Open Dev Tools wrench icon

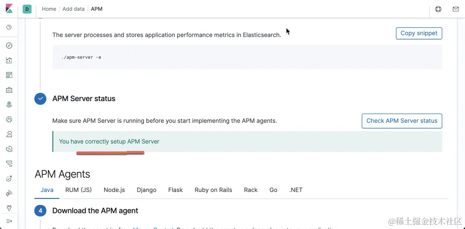tap(9, 207)
